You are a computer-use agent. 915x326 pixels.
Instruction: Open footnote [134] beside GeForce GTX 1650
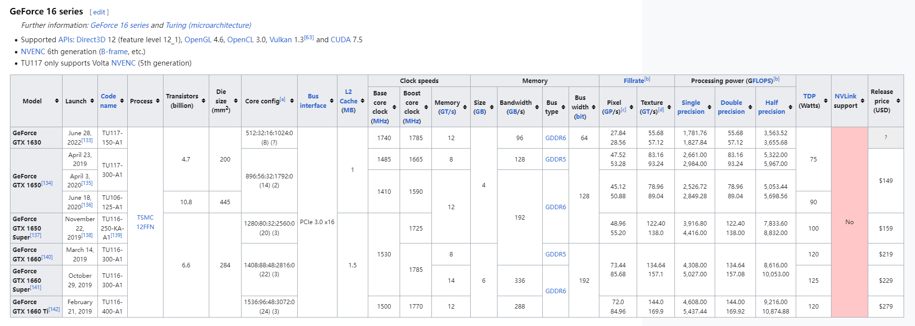click(47, 183)
